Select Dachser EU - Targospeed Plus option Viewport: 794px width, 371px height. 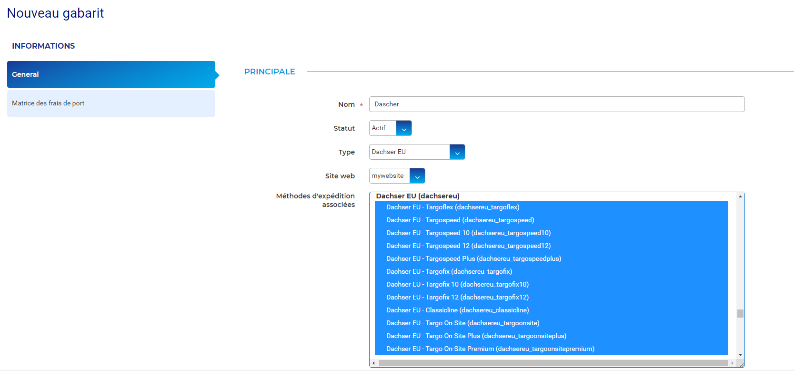coord(552,258)
